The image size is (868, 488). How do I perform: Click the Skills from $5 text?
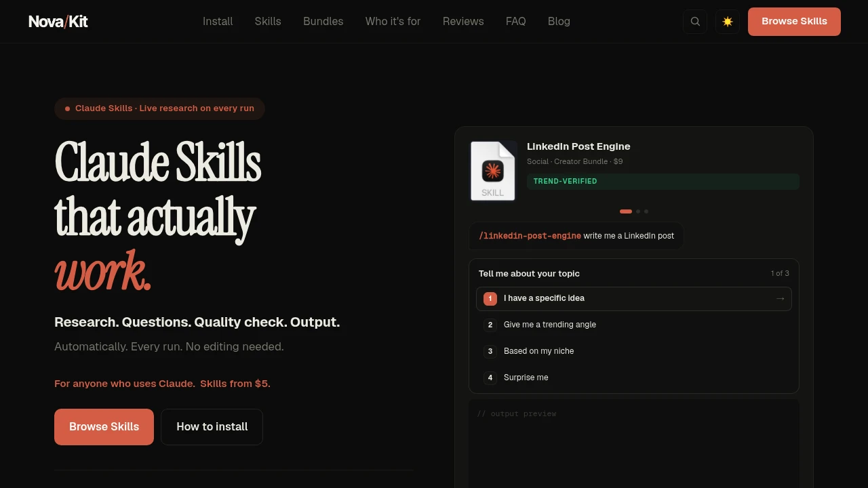click(x=235, y=384)
